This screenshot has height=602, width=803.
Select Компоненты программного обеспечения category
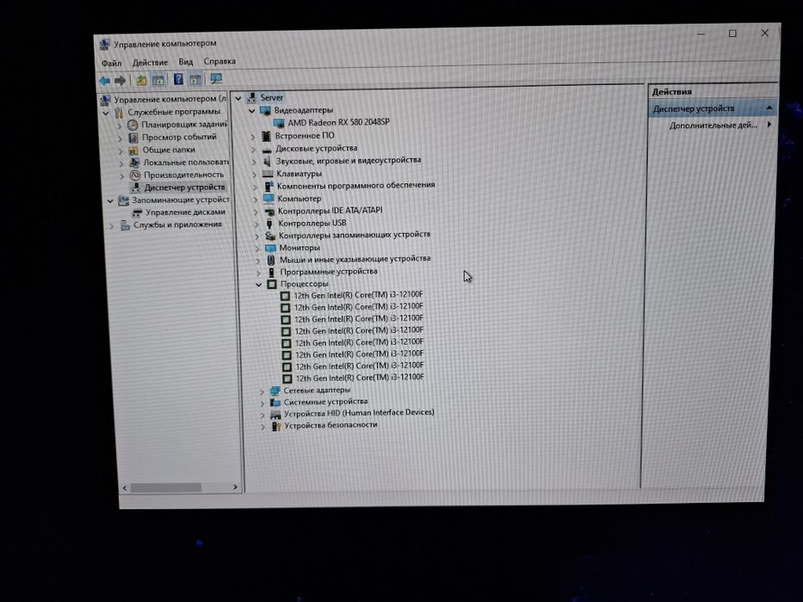(x=356, y=185)
